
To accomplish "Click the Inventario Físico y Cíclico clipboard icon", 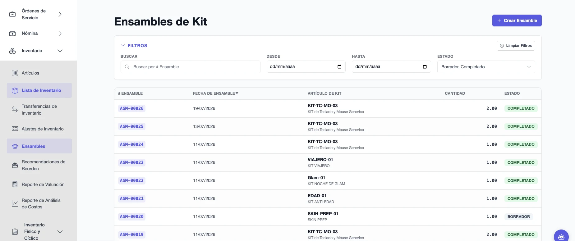I will pos(15,232).
